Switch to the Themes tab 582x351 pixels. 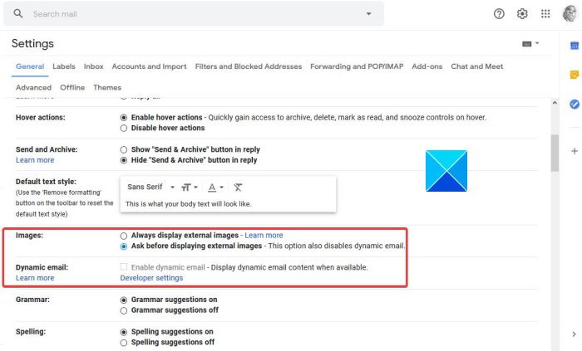(x=107, y=87)
